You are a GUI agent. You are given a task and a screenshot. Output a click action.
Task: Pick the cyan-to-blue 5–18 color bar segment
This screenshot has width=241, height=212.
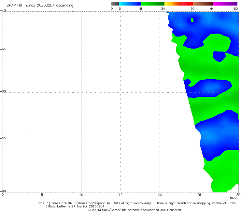pyautogui.click(x=130, y=4)
